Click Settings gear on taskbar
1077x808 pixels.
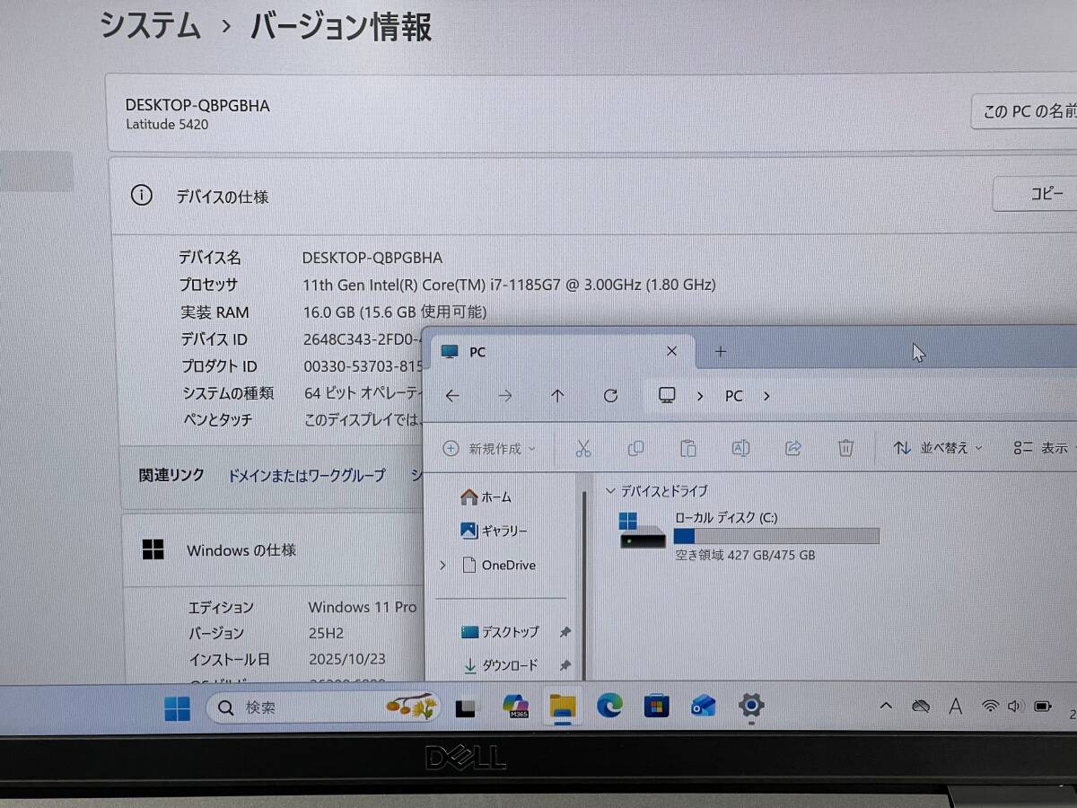coord(750,707)
